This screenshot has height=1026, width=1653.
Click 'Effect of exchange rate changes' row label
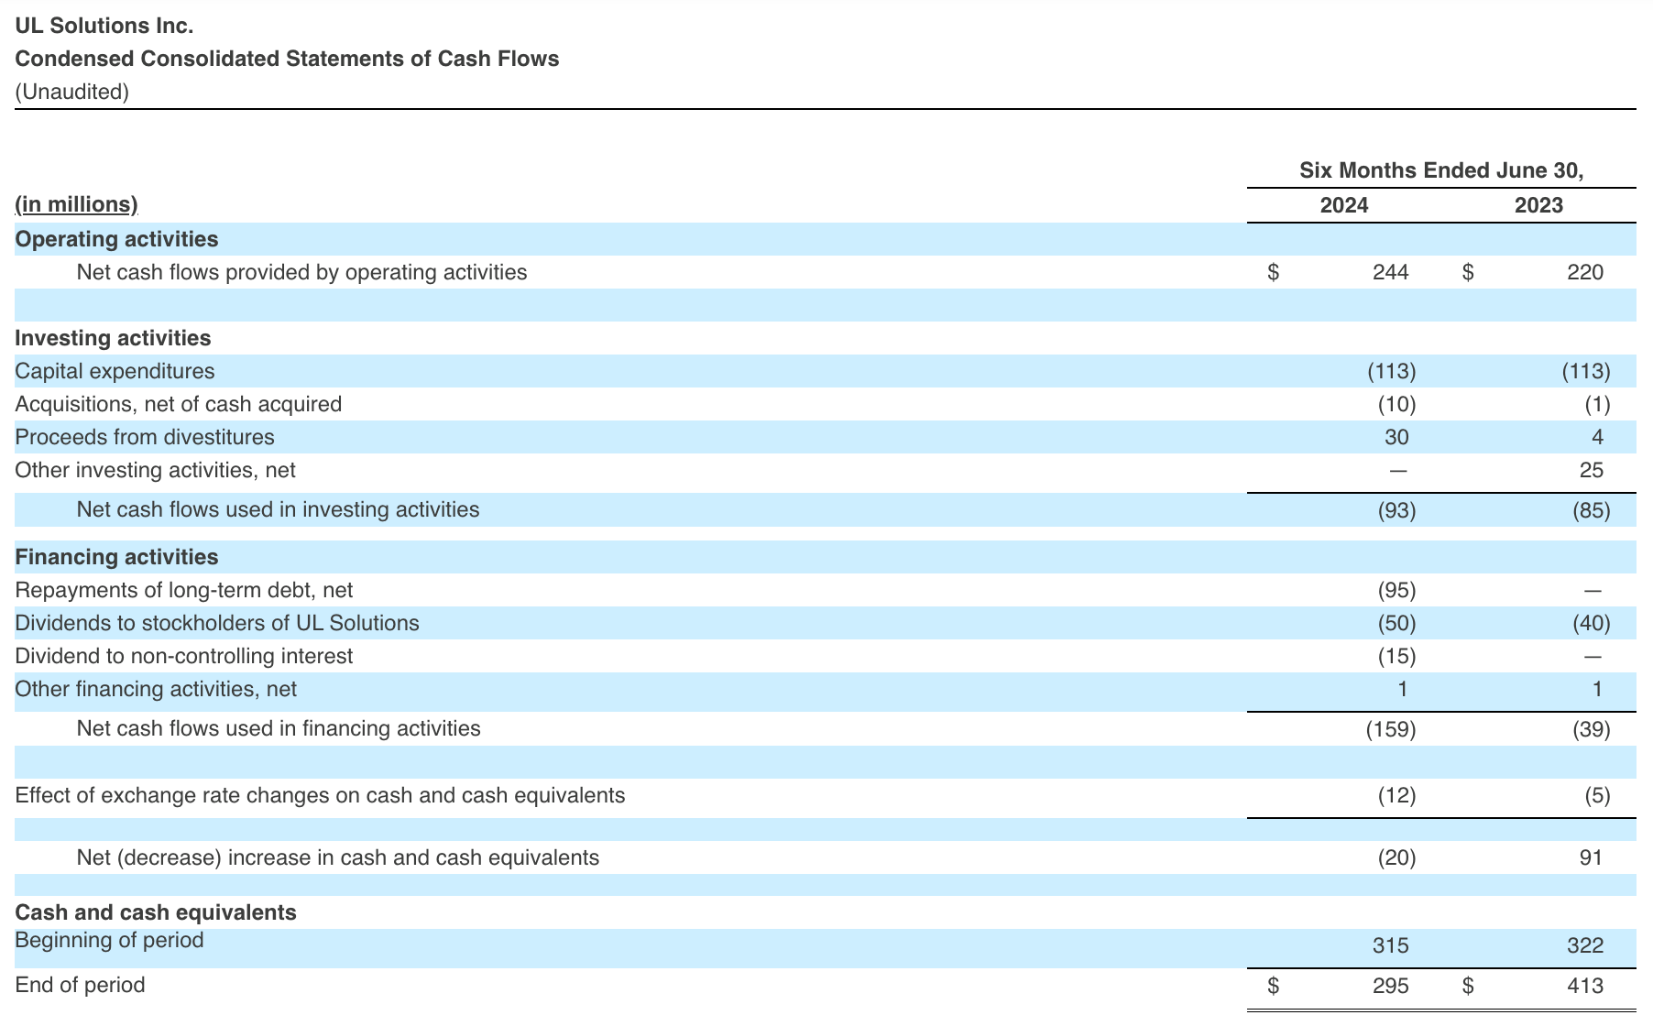pos(320,795)
